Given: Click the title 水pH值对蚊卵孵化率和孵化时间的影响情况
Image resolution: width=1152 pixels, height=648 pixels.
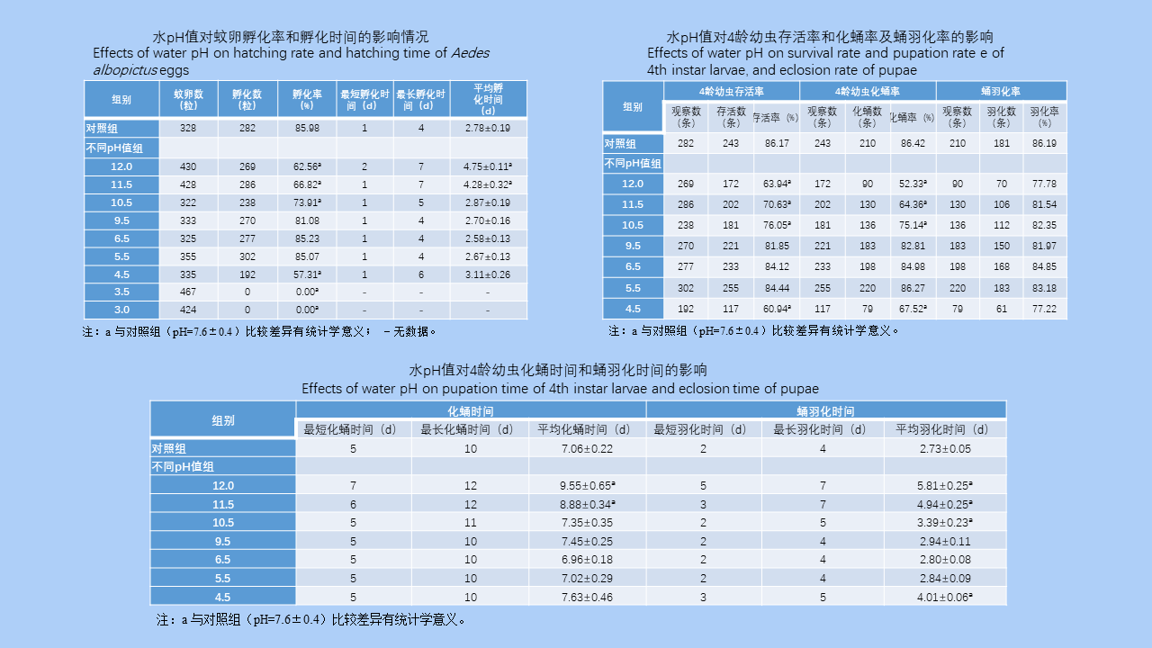Looking at the screenshot, I should pos(290,37).
